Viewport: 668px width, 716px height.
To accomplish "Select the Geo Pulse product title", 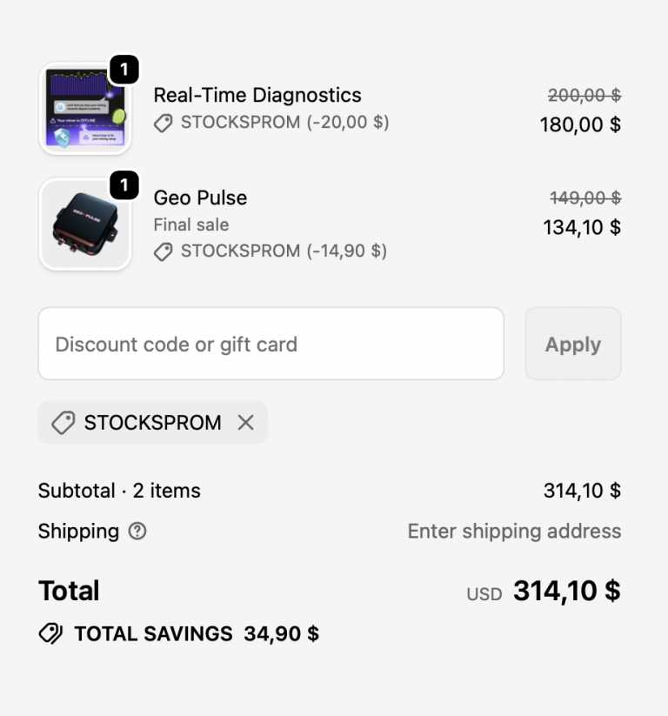I will [200, 197].
